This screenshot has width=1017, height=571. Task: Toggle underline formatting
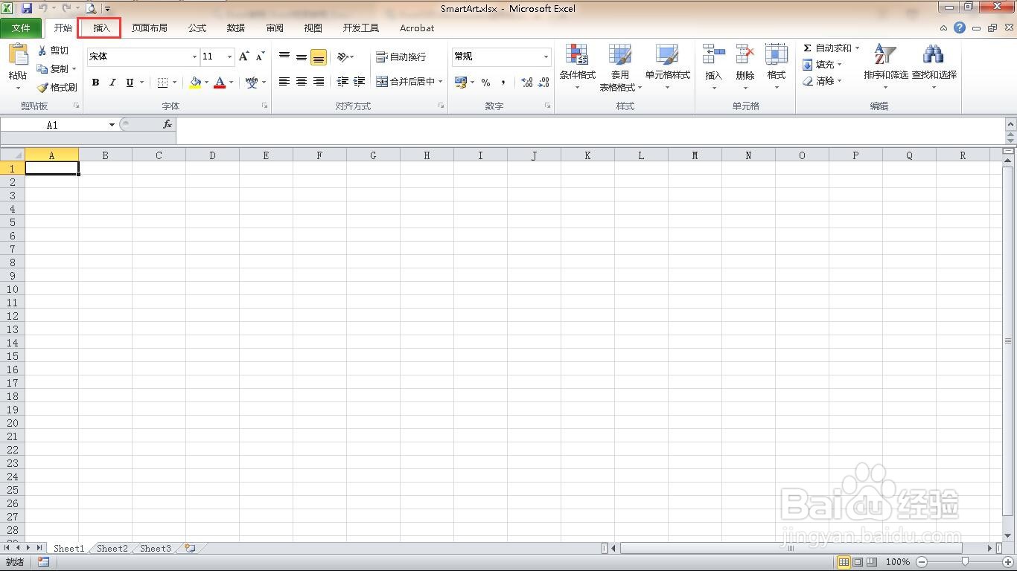pyautogui.click(x=130, y=83)
